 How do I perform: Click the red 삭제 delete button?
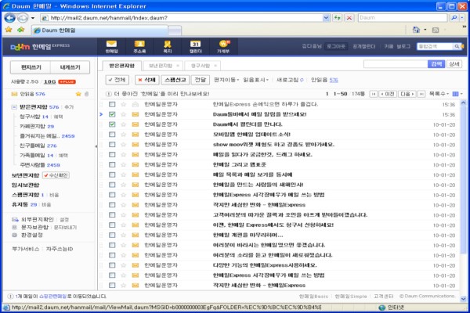click(x=147, y=80)
